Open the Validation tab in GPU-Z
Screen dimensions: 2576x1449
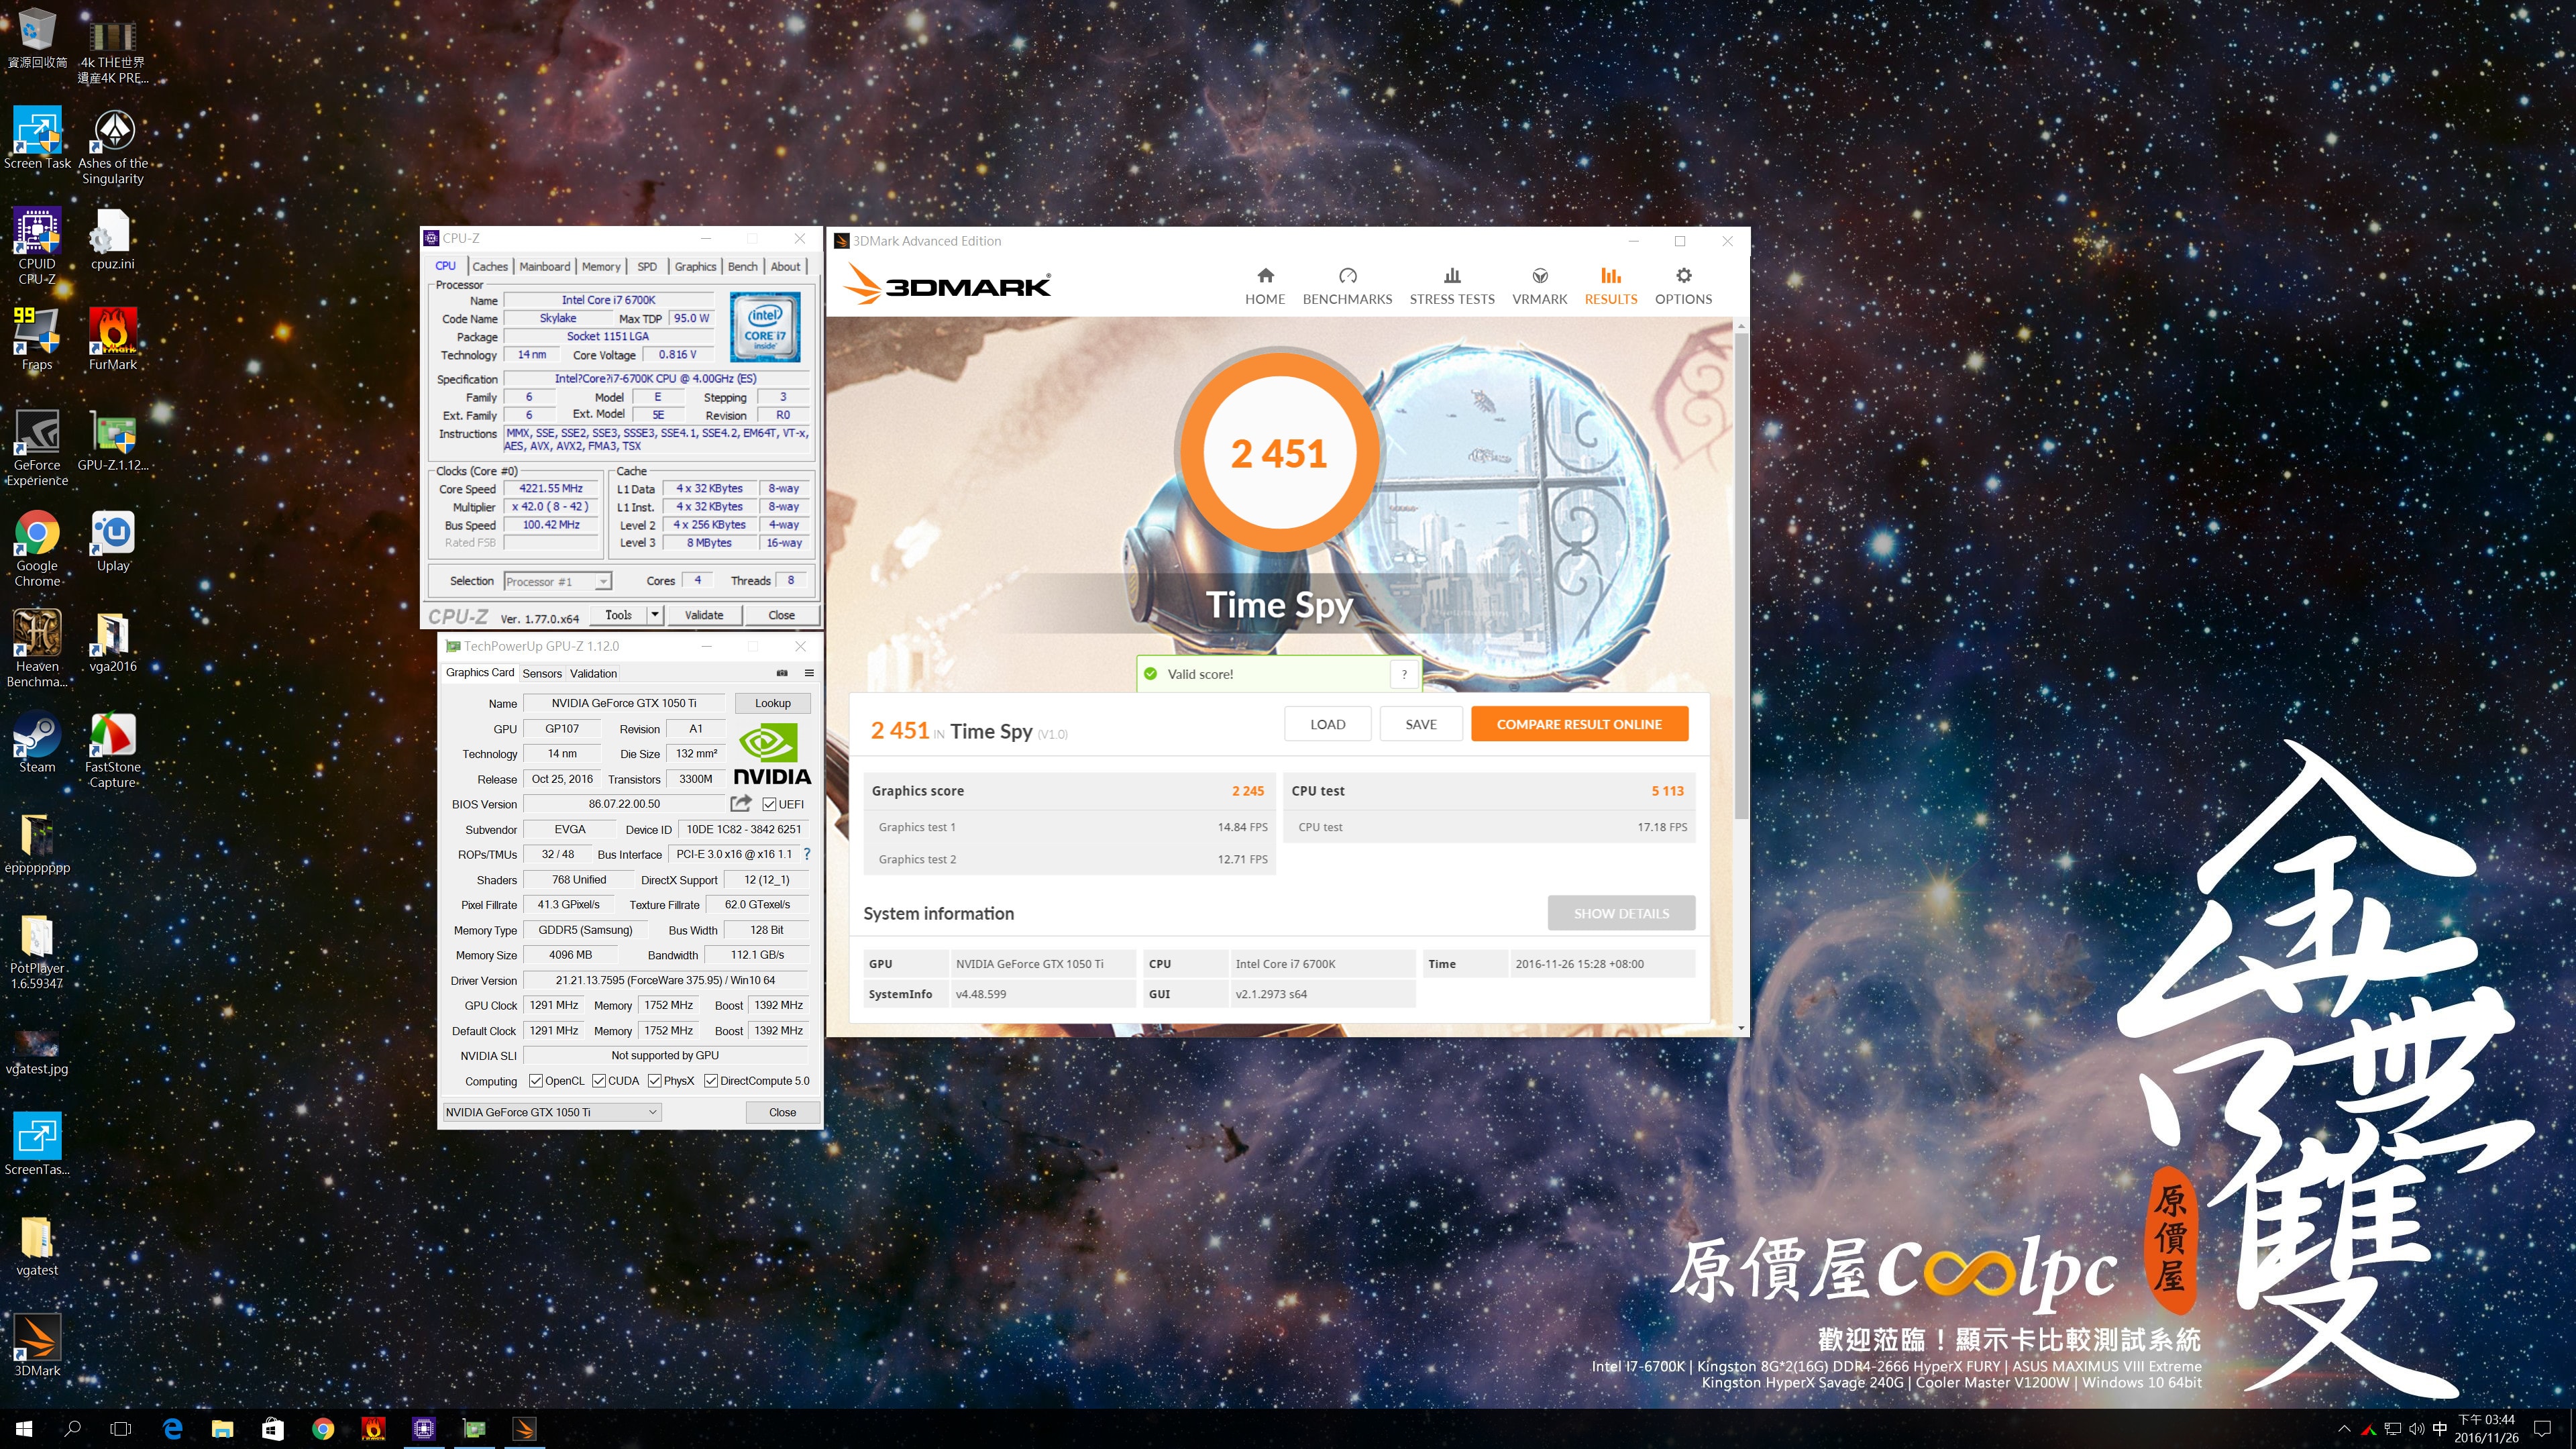tap(593, 673)
